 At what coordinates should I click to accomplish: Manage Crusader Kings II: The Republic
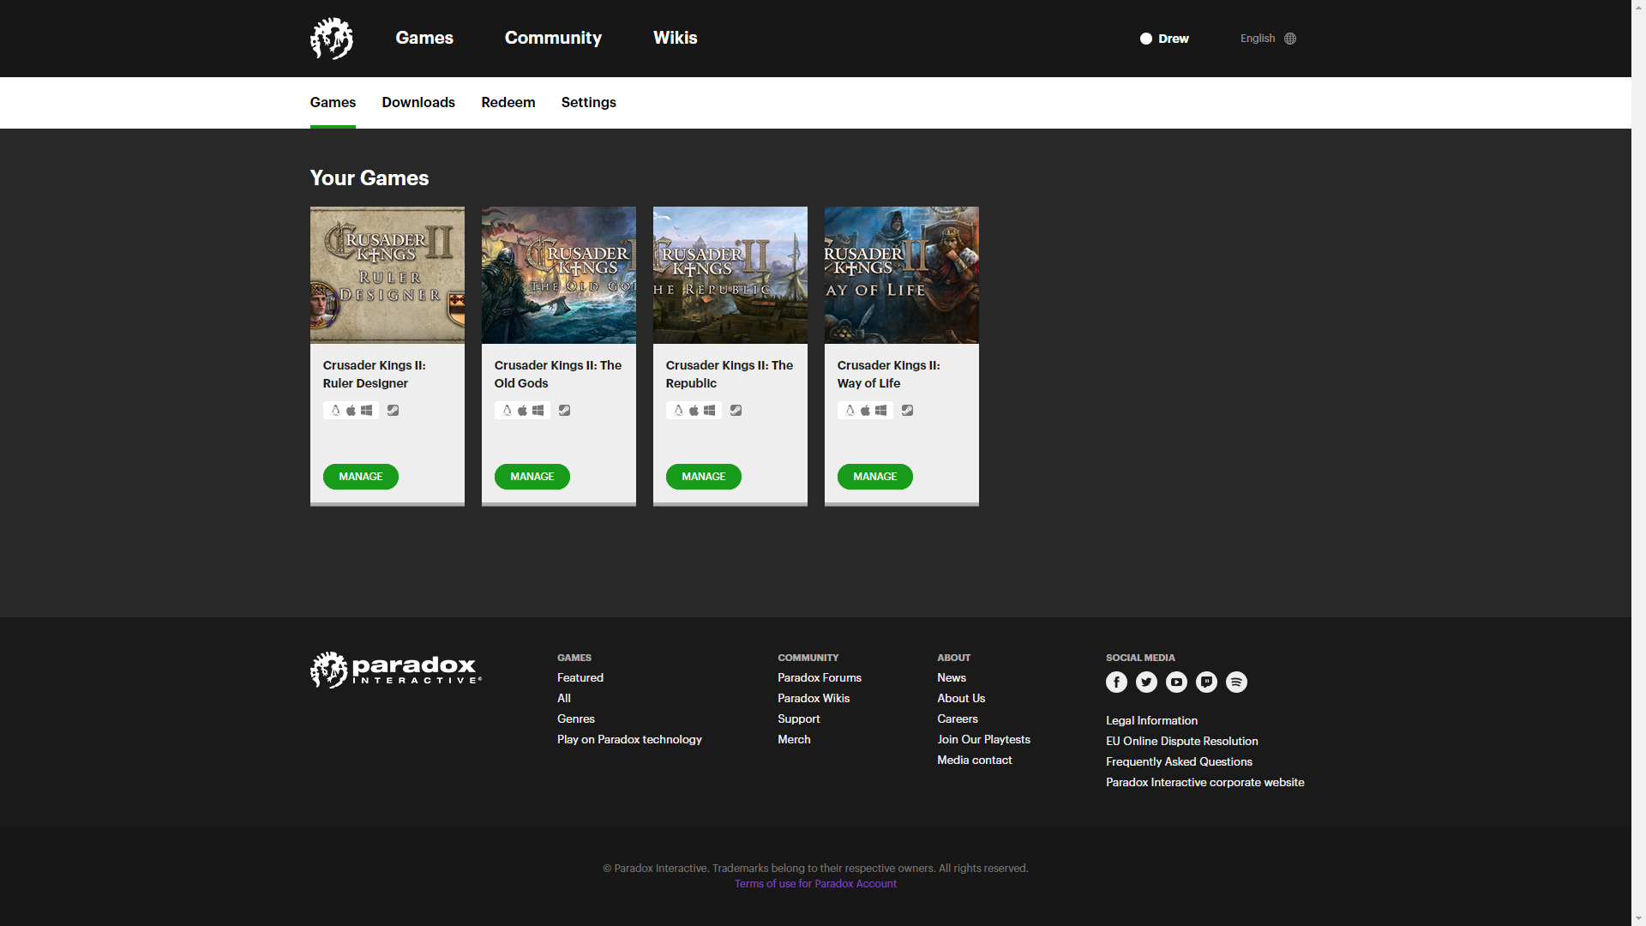(x=703, y=477)
